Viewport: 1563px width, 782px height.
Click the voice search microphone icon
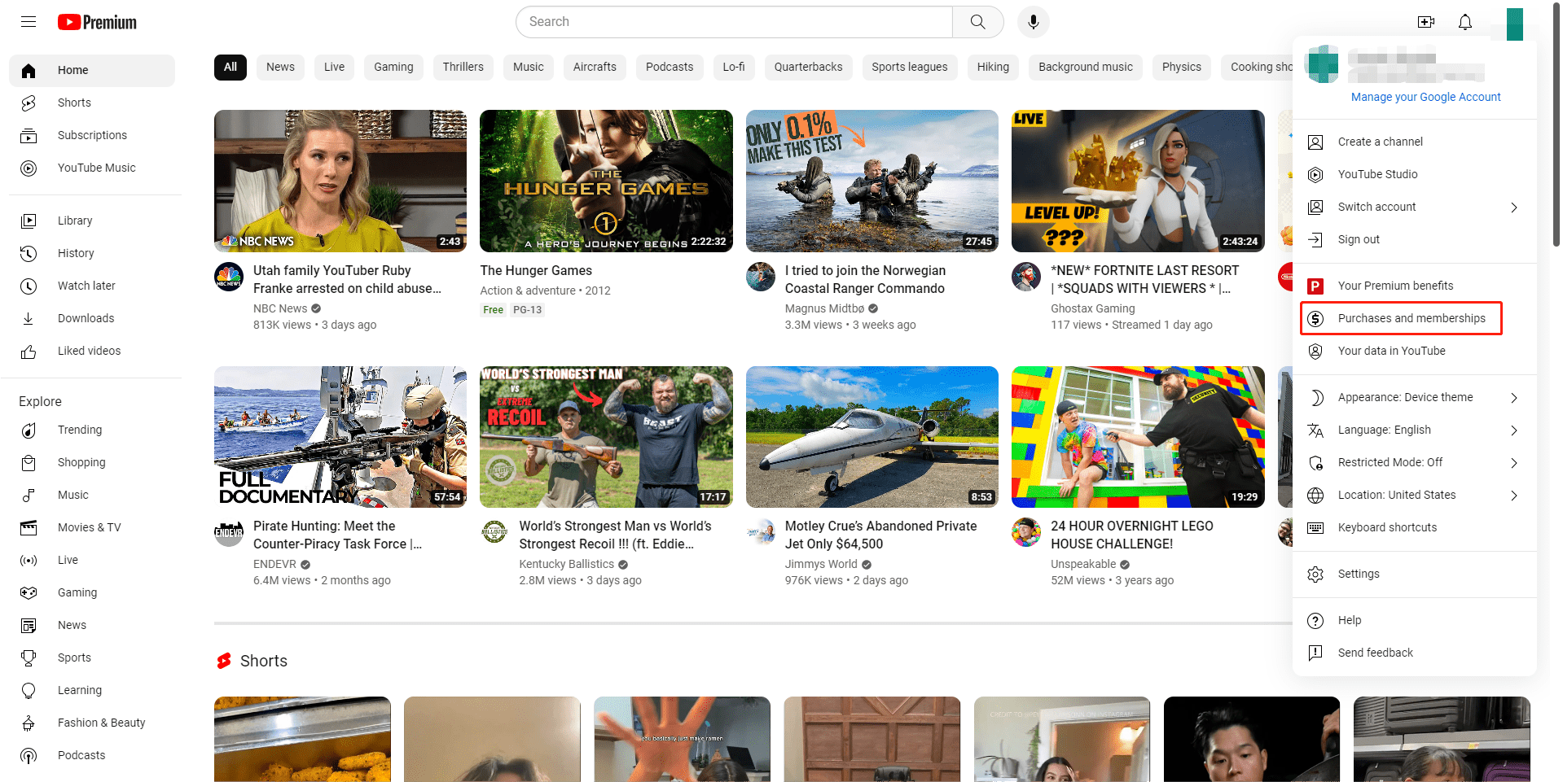coord(1033,22)
